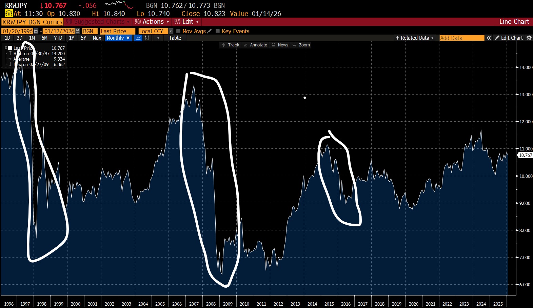Select the 1M range tab
The height and width of the screenshot is (308, 533).
[32, 38]
